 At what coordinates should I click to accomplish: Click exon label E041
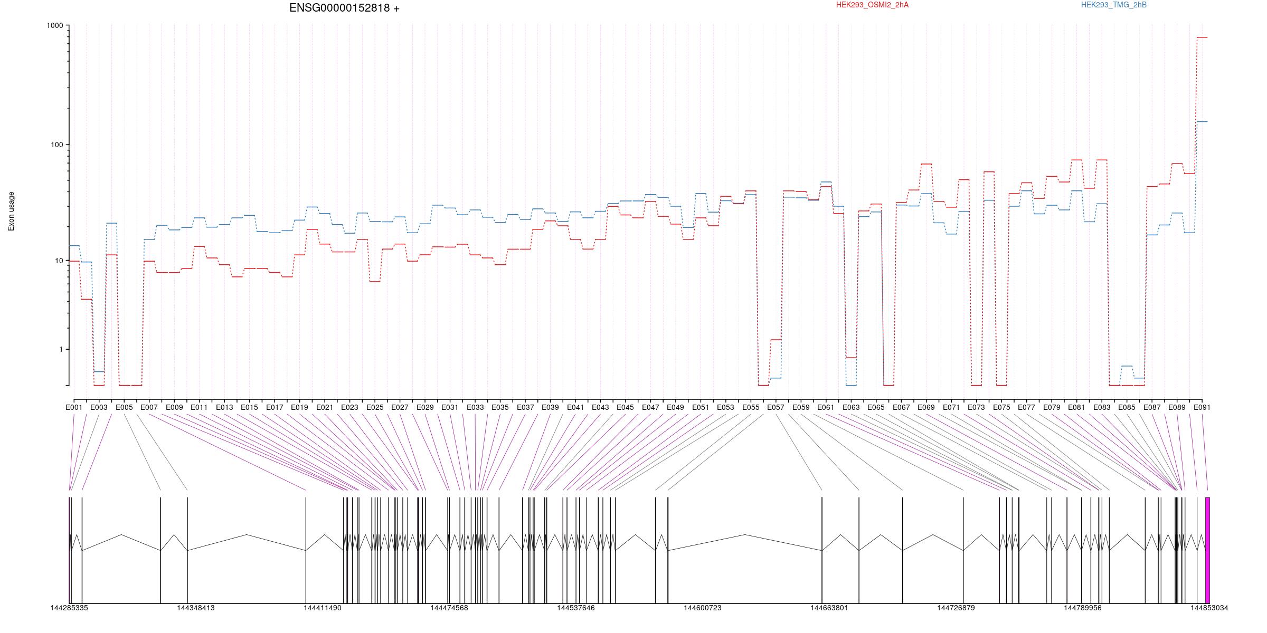click(575, 407)
